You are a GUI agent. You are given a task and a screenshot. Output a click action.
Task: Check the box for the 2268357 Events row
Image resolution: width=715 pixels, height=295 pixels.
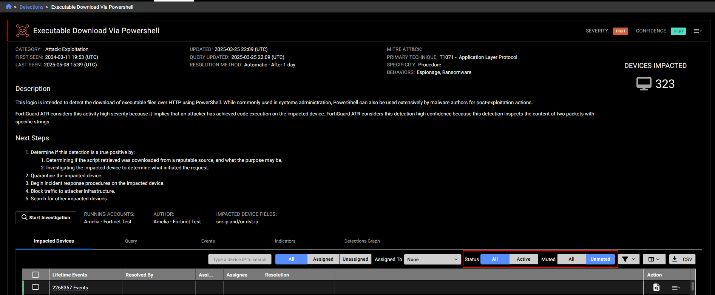tap(36, 287)
